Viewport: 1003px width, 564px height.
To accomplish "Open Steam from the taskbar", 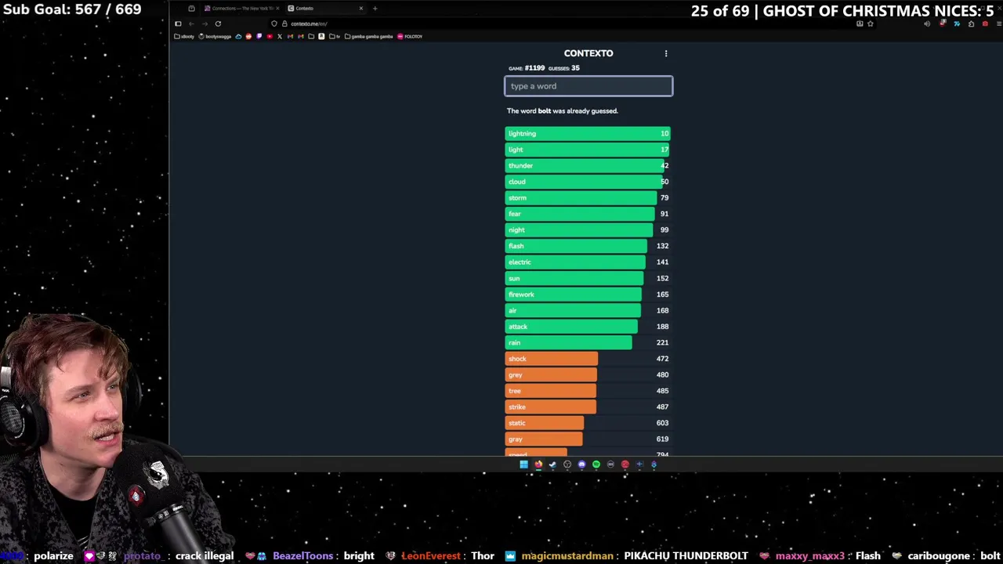I will click(552, 465).
